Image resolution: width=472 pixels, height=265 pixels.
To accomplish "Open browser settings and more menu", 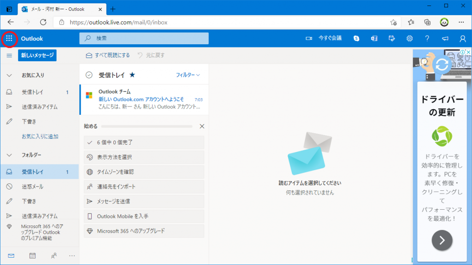I will tap(461, 22).
